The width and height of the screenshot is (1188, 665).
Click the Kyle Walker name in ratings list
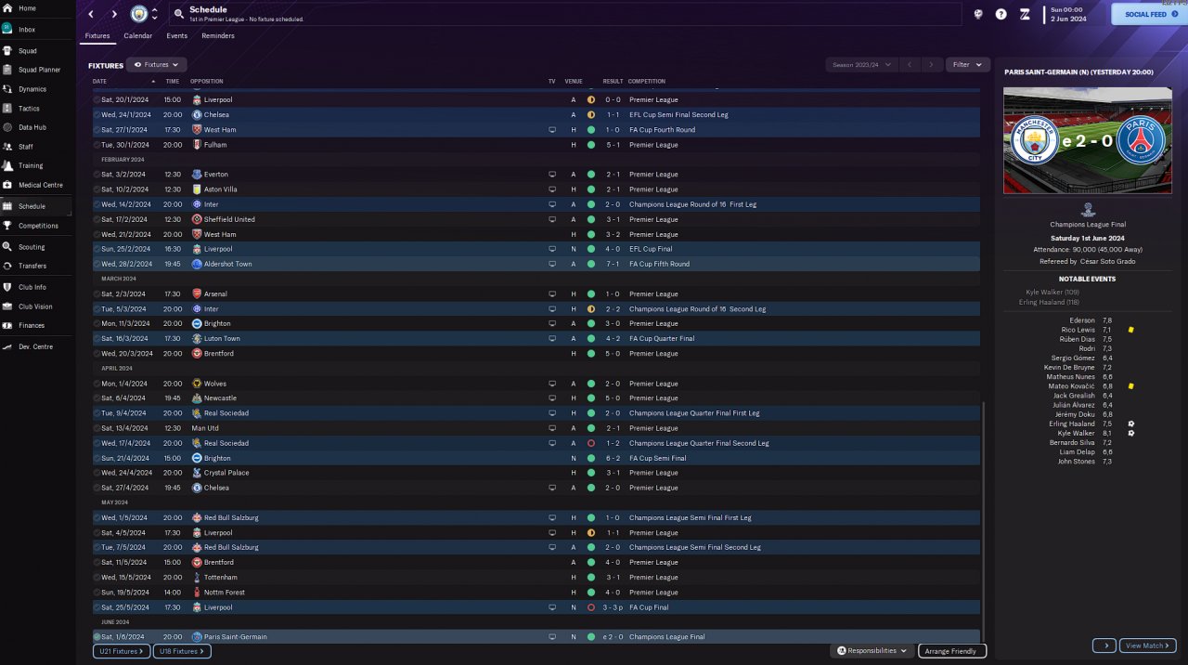pyautogui.click(x=1076, y=433)
